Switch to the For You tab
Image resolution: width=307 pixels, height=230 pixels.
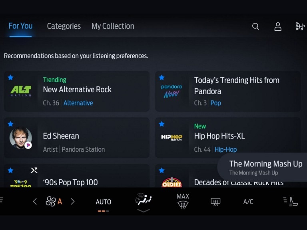click(20, 26)
